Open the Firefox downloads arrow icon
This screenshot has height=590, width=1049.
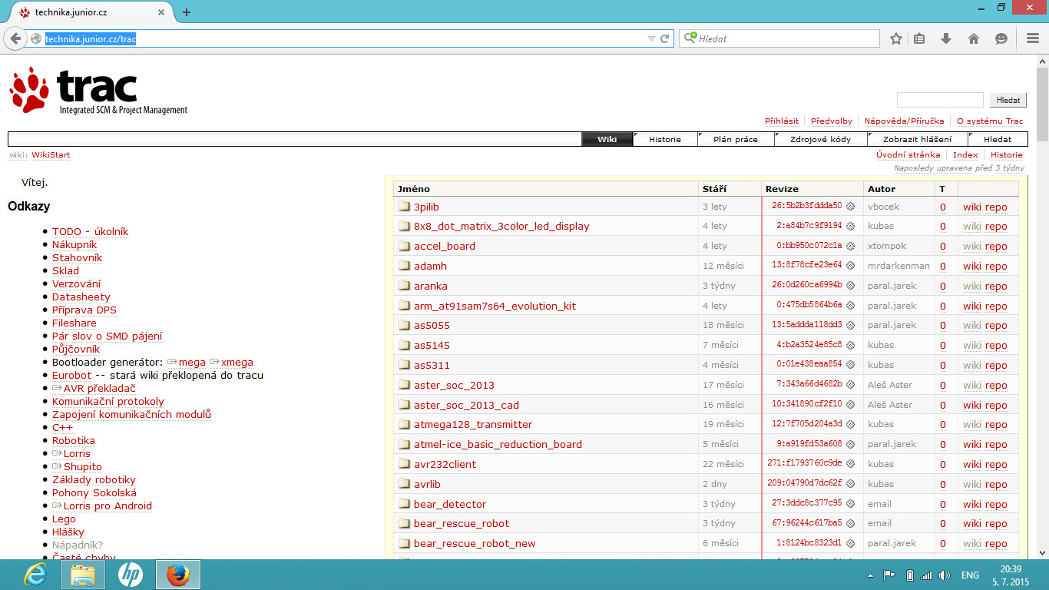[946, 38]
